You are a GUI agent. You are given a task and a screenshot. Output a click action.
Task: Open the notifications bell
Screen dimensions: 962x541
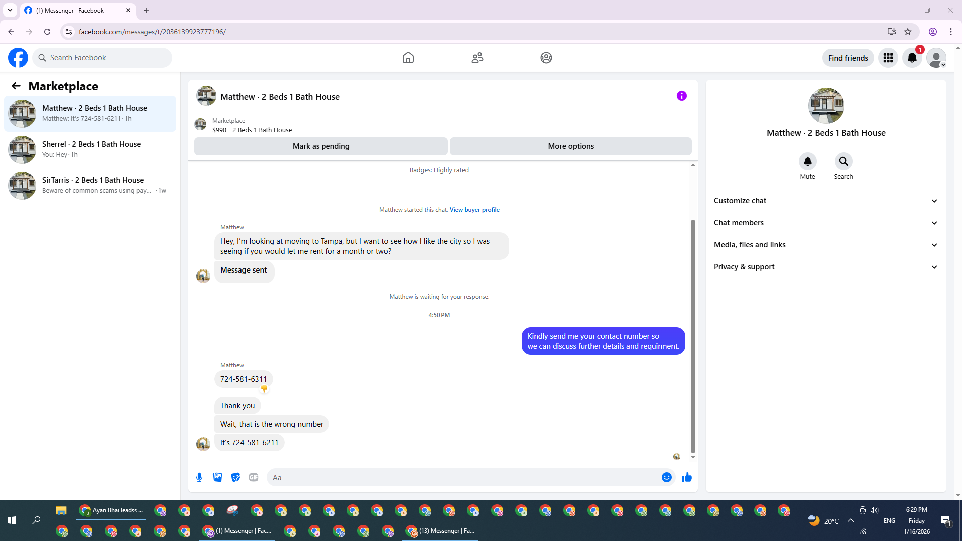pyautogui.click(x=912, y=58)
